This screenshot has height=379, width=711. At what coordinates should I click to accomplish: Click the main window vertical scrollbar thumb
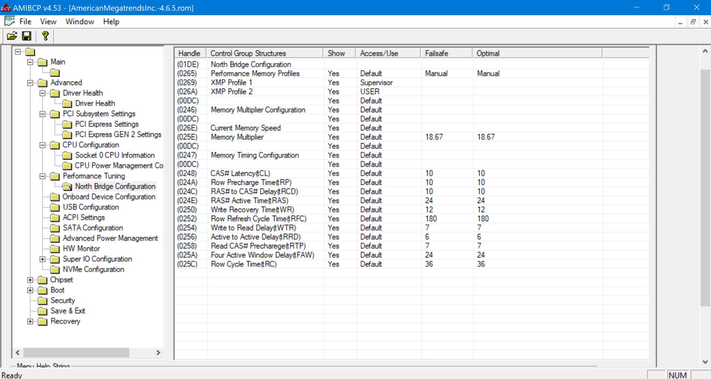pos(705,188)
